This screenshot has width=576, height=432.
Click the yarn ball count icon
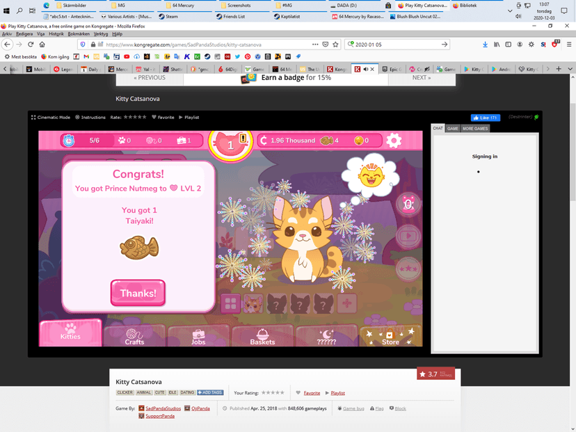(152, 141)
